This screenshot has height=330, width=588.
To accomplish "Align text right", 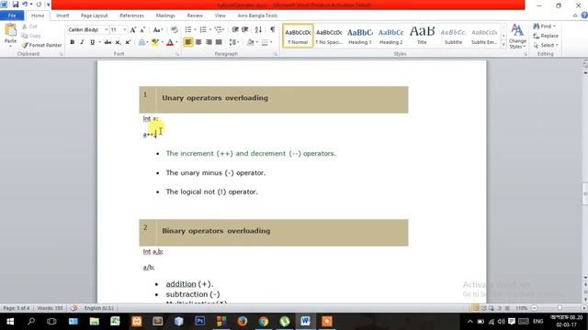I will click(x=209, y=42).
